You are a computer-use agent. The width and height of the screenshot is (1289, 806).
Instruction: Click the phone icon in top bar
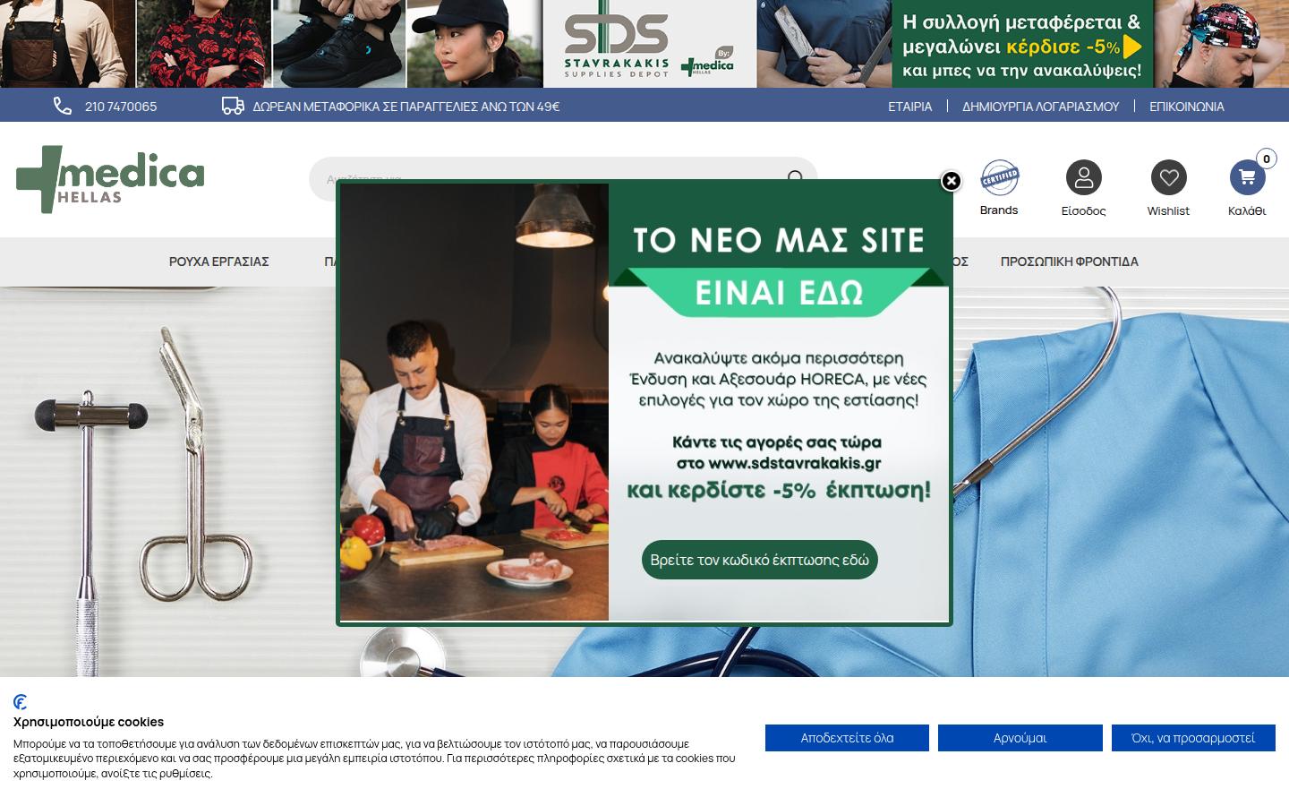(63, 107)
